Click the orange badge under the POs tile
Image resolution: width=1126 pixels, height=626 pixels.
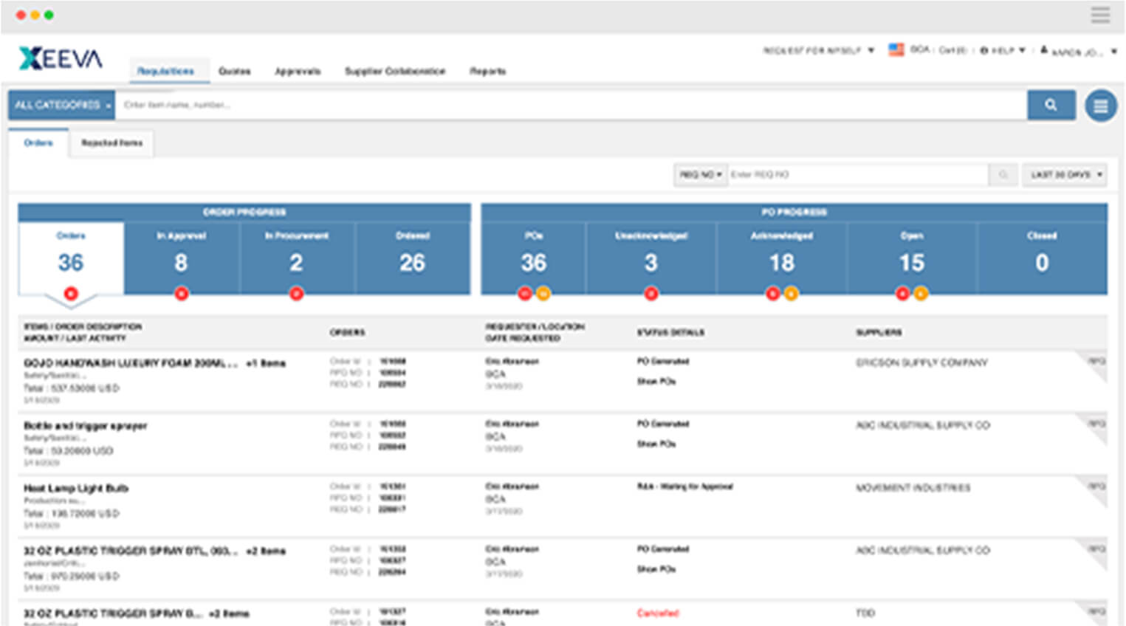543,294
